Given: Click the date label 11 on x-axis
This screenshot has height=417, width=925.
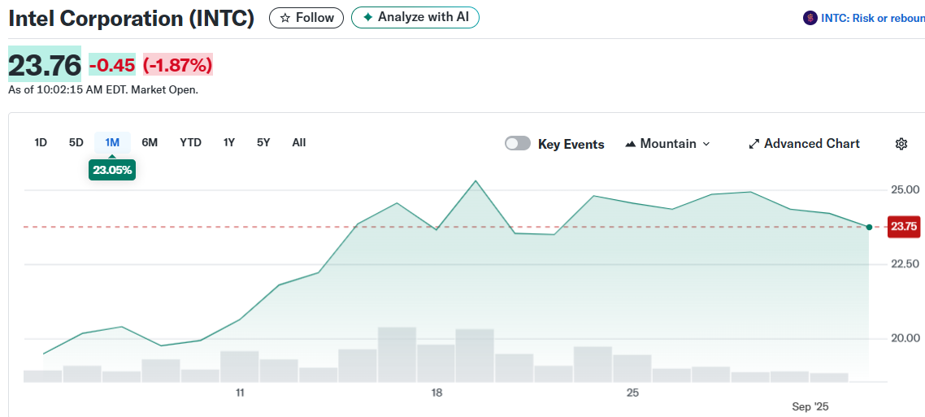Looking at the screenshot, I should (x=240, y=393).
